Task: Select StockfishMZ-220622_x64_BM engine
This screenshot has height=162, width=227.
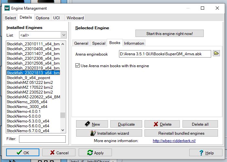Action: 33,97
